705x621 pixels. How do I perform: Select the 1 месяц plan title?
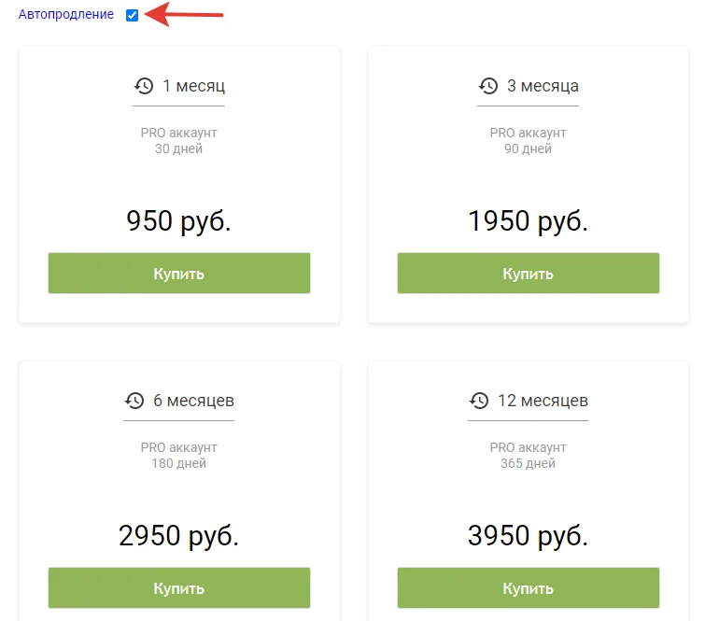193,86
